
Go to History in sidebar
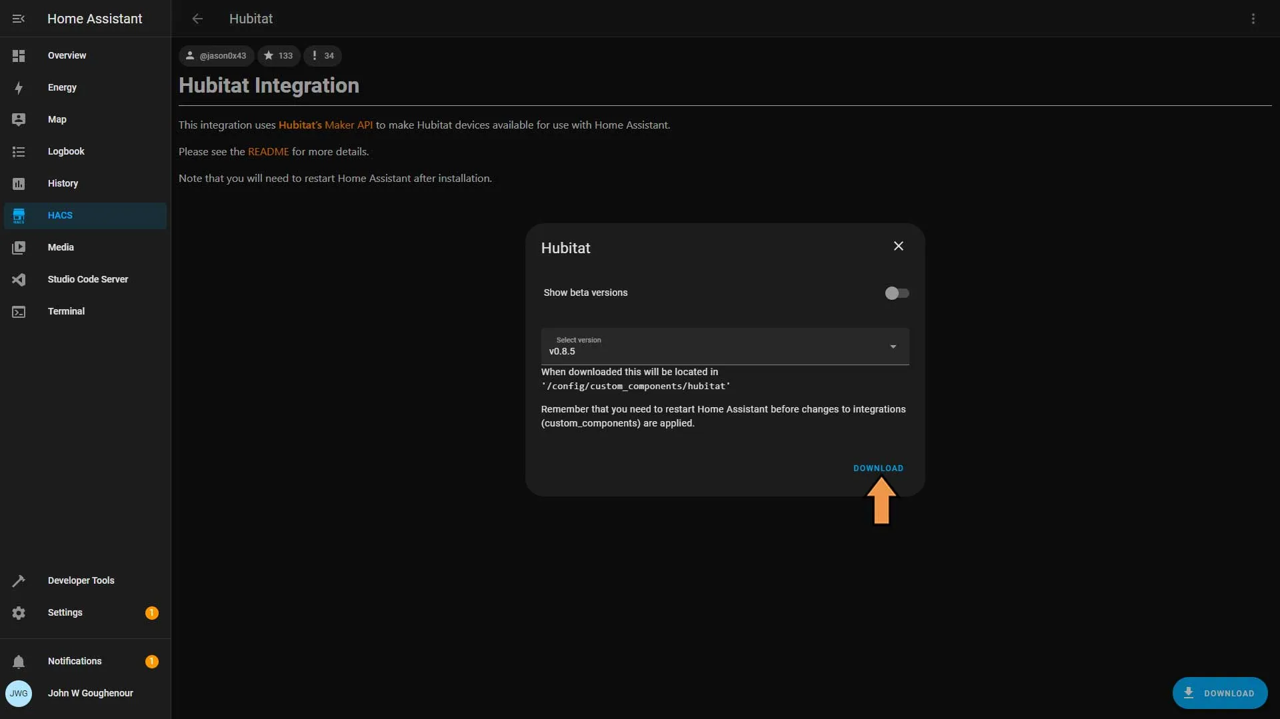coord(85,184)
